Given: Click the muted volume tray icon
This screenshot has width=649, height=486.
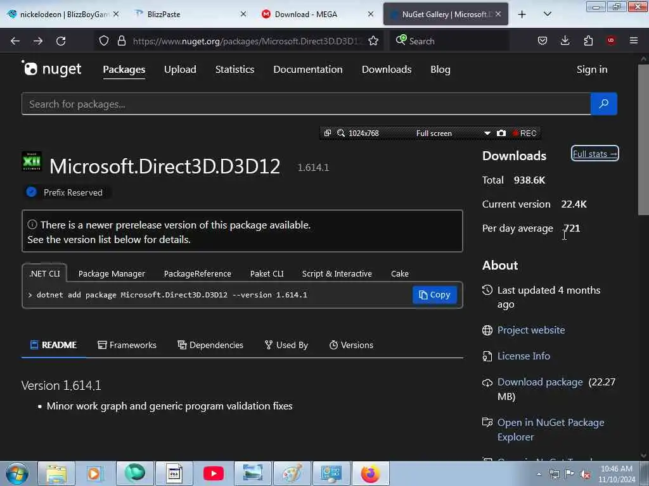Looking at the screenshot, I should click(585, 475).
